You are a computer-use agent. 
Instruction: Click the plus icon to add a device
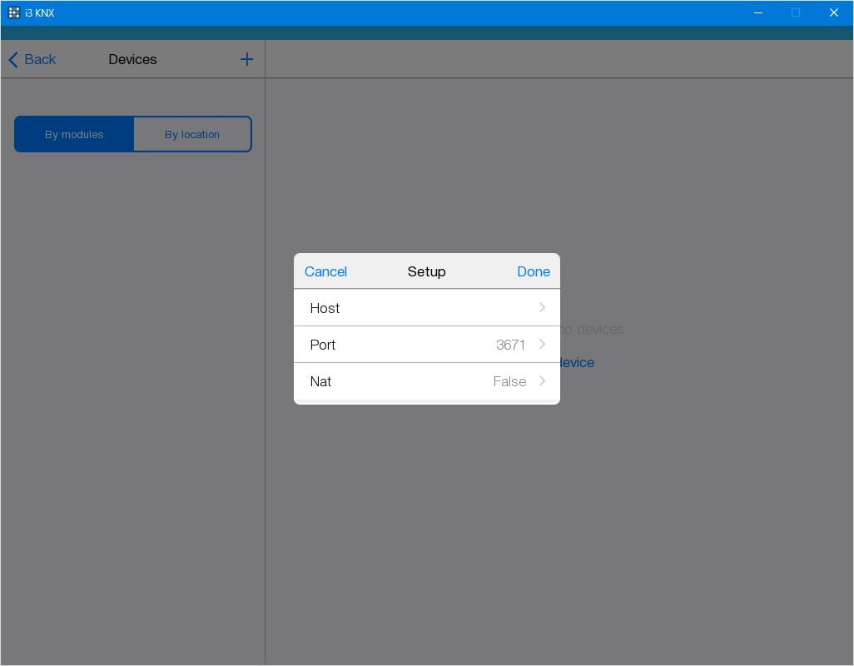pos(246,59)
